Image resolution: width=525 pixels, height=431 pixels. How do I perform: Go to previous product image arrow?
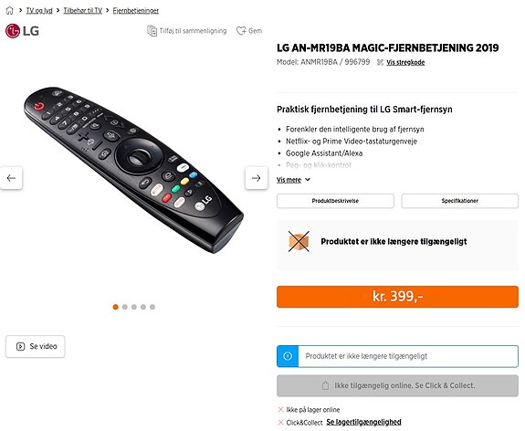pos(11,178)
